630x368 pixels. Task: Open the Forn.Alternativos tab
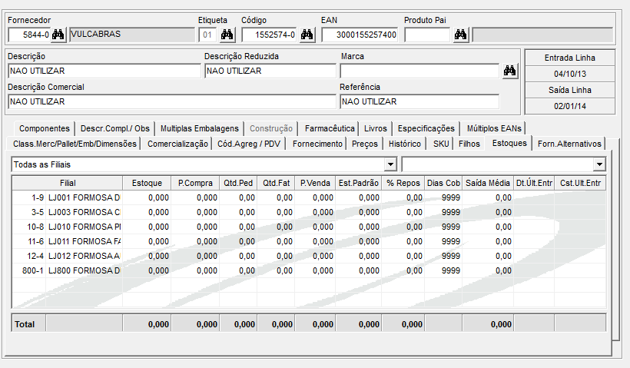pyautogui.click(x=569, y=144)
